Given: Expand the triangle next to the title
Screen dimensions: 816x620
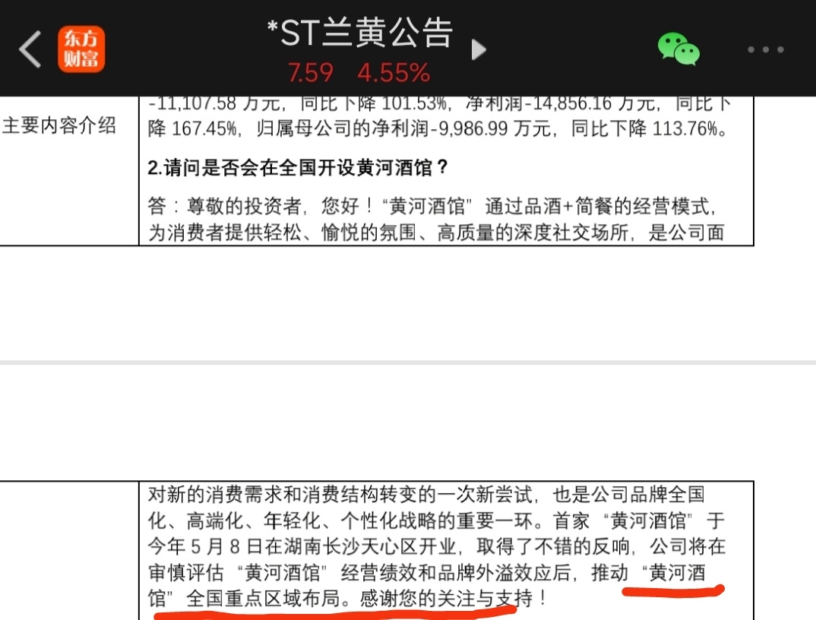Looking at the screenshot, I should [478, 49].
